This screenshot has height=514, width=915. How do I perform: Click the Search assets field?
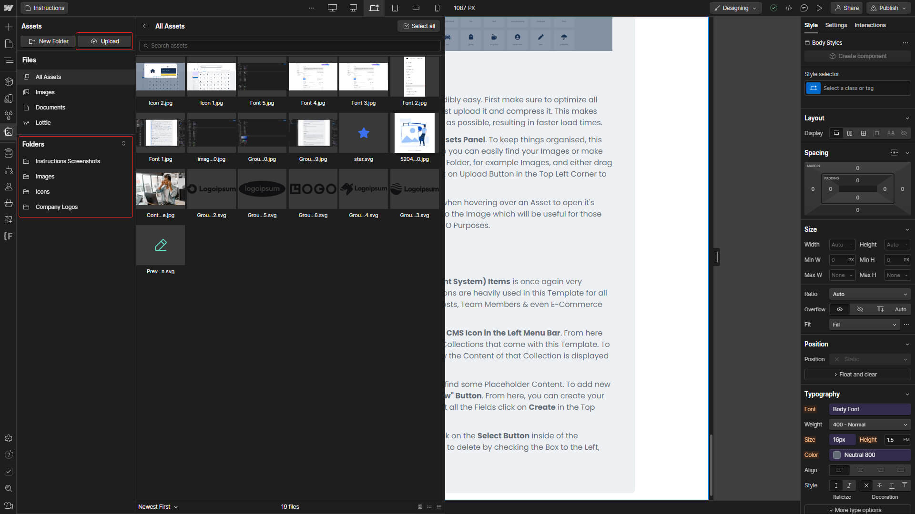coord(290,46)
